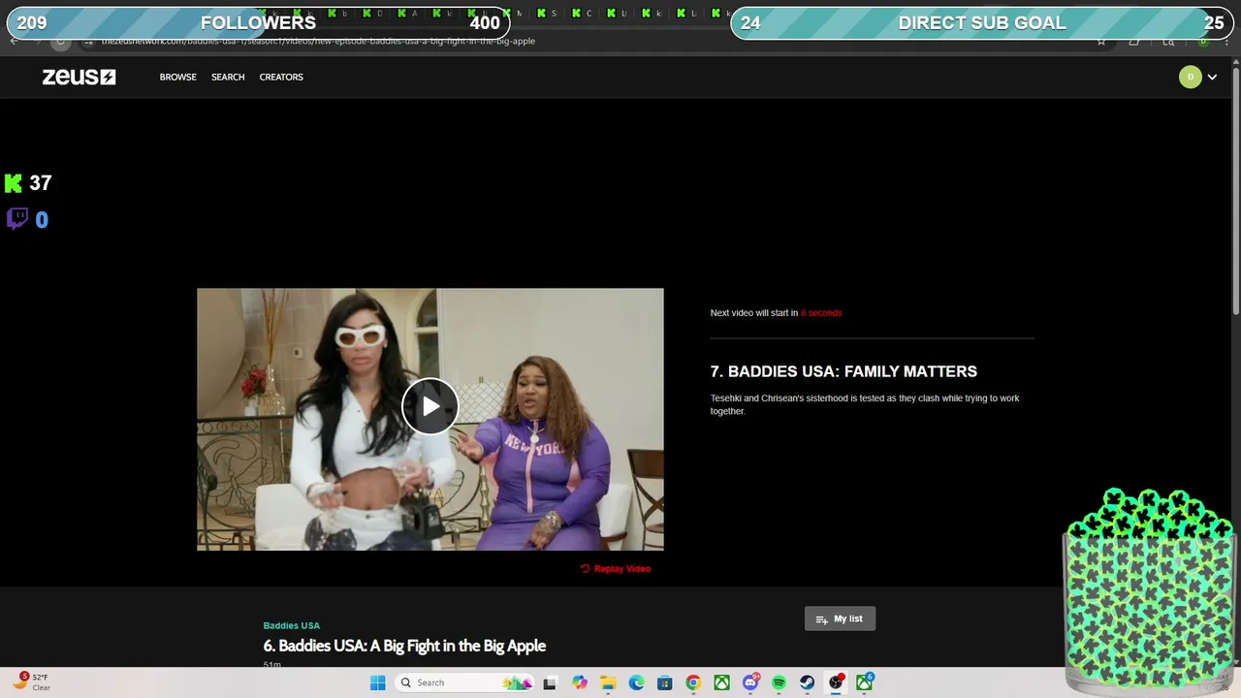Open next episode title Family Matters
Image resolution: width=1241 pixels, height=698 pixels.
pos(843,371)
